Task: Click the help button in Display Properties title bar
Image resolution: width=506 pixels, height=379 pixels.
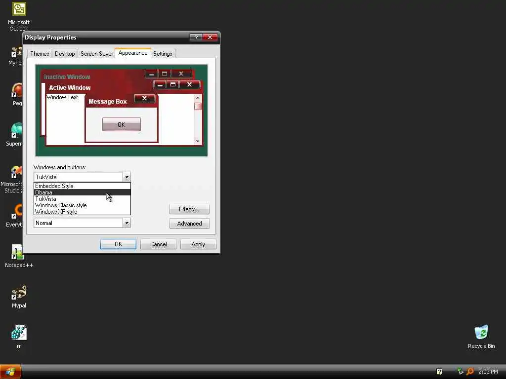Action: tap(196, 38)
